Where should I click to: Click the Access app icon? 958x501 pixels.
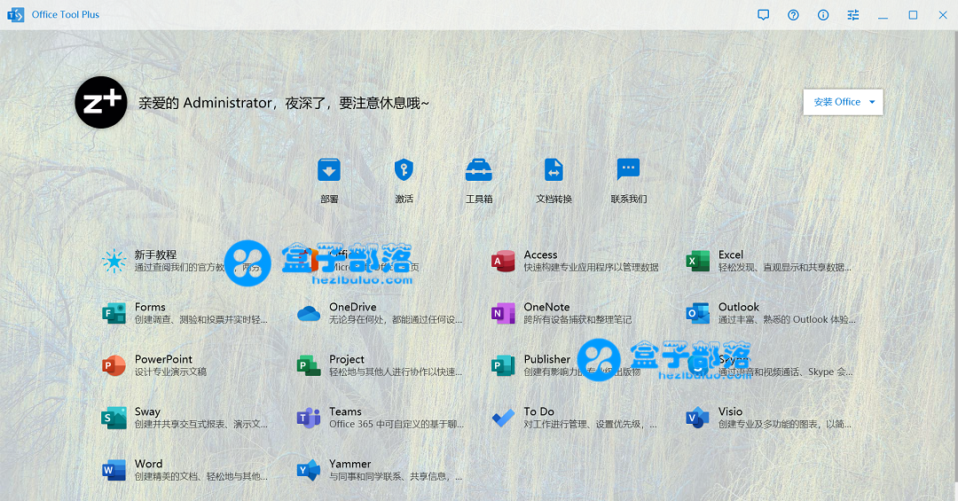pos(503,262)
